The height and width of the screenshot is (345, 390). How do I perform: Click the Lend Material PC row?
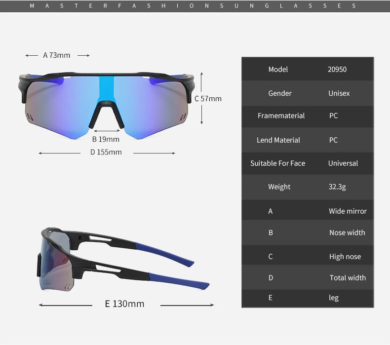pyautogui.click(x=308, y=140)
